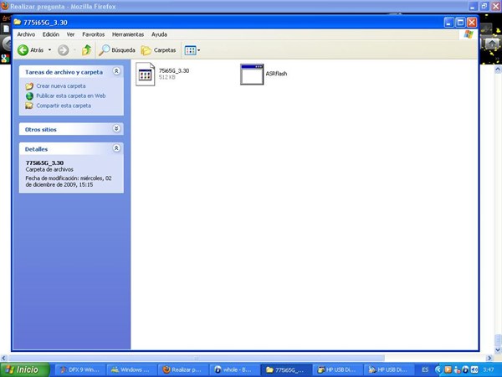
Task: Maximize the 775i65G_3.30 Explorer window
Action: (460, 23)
